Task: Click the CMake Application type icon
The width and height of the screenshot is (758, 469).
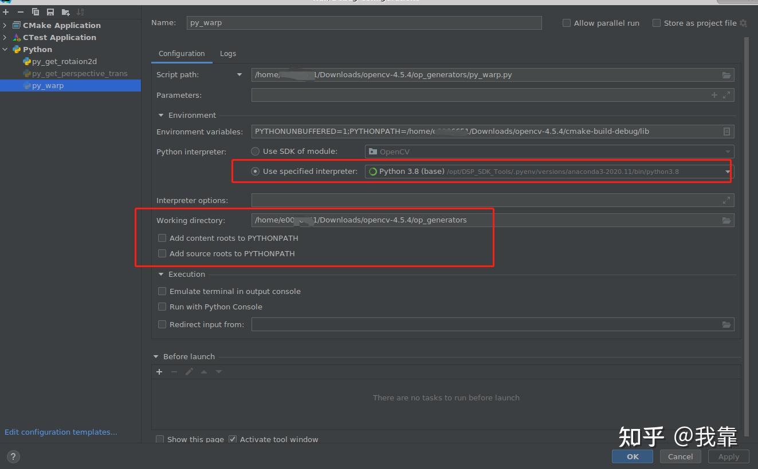Action: coord(17,25)
